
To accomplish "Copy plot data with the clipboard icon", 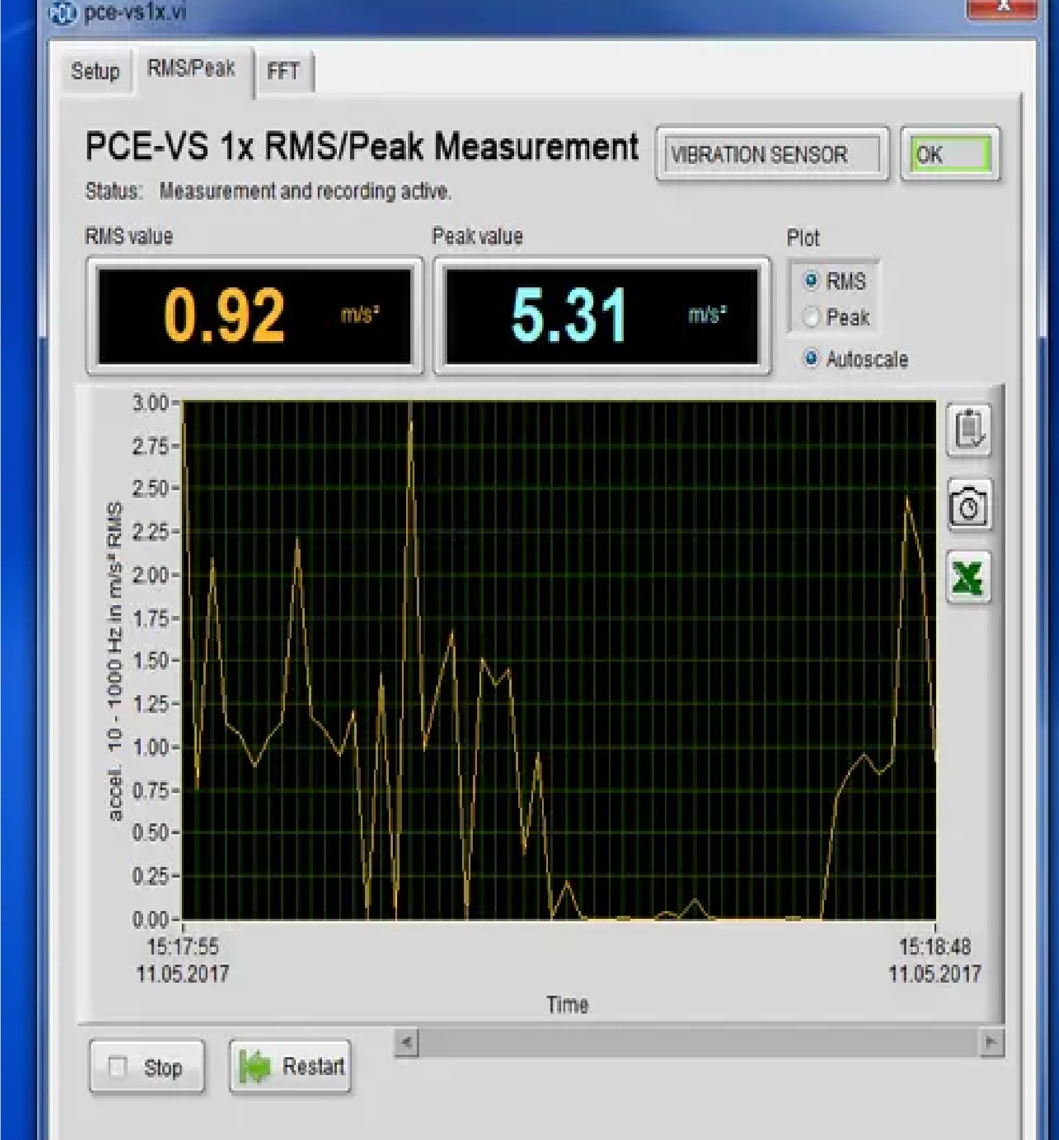I will pos(969,430).
